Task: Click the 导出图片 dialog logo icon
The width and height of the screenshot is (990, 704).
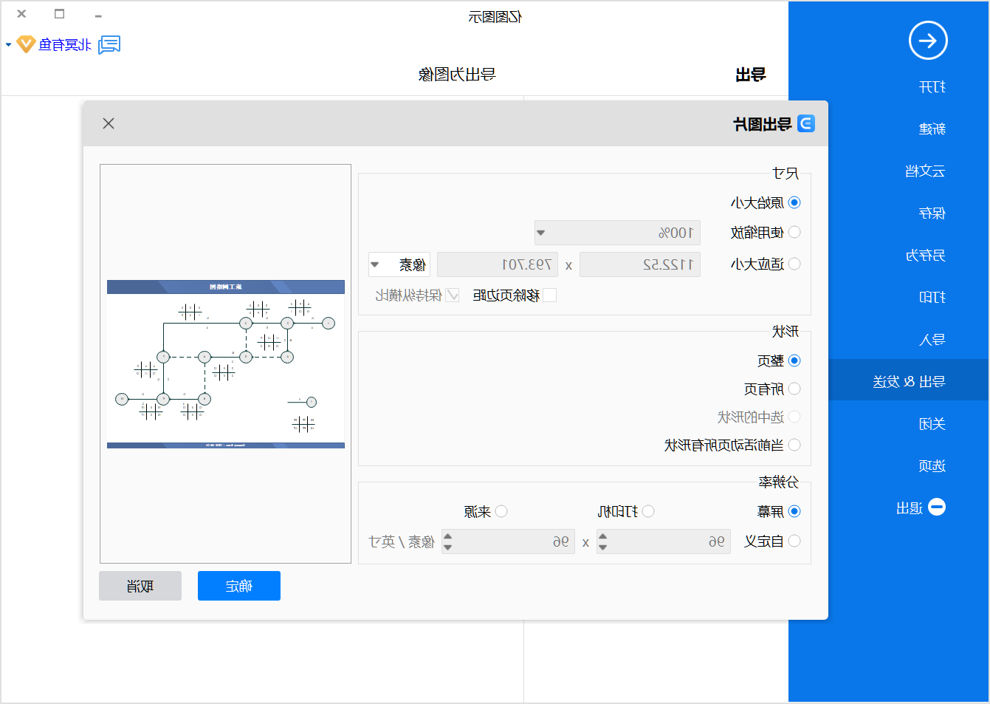Action: [x=806, y=123]
